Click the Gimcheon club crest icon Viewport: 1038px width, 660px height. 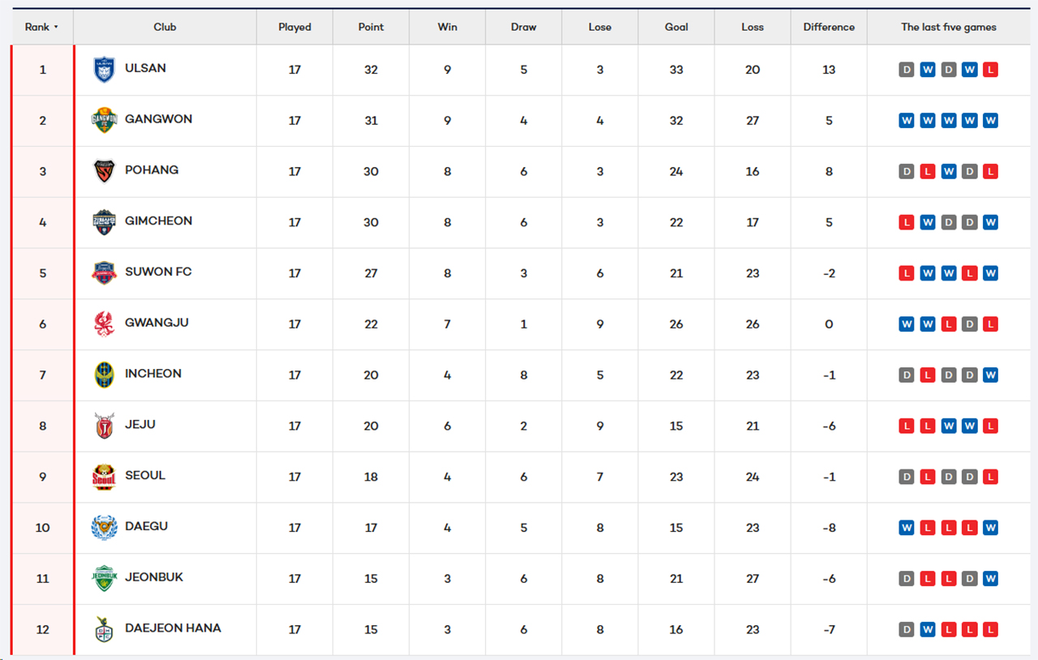point(105,222)
